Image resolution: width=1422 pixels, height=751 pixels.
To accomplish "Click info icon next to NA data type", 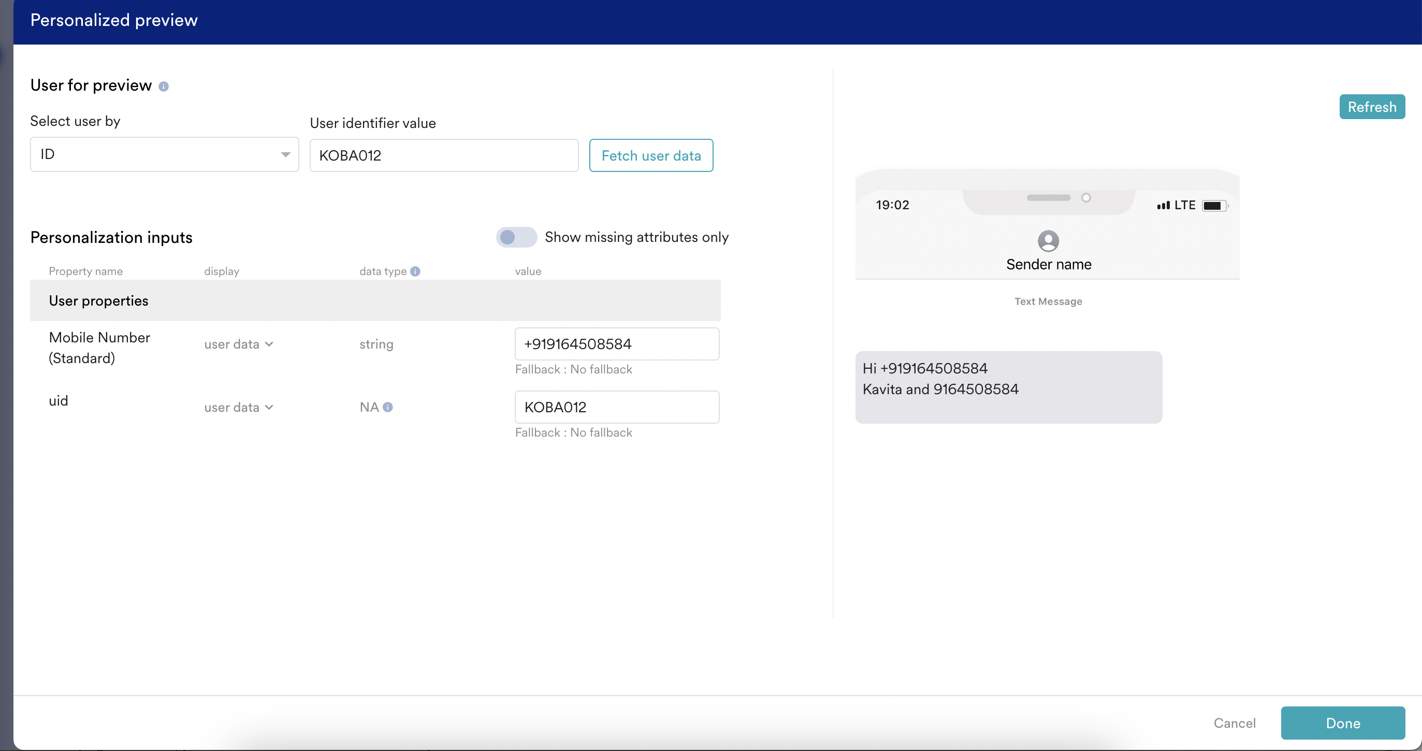I will coord(387,407).
